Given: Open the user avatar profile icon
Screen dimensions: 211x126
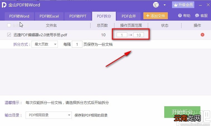Looking at the screenshot, I should [x=156, y=5].
